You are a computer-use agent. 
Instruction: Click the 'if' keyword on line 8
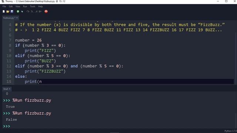[17, 45]
